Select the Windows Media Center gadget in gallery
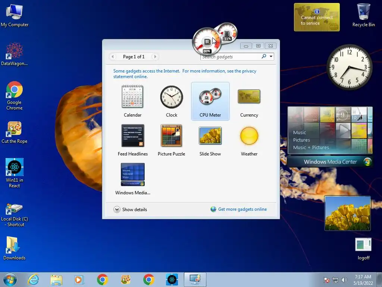The image size is (382, 287). 132,179
